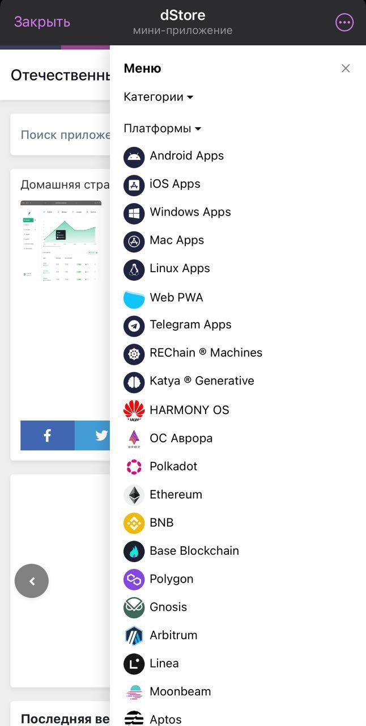The width and height of the screenshot is (366, 726).
Task: Select the Gnosis owl icon
Action: click(x=134, y=607)
